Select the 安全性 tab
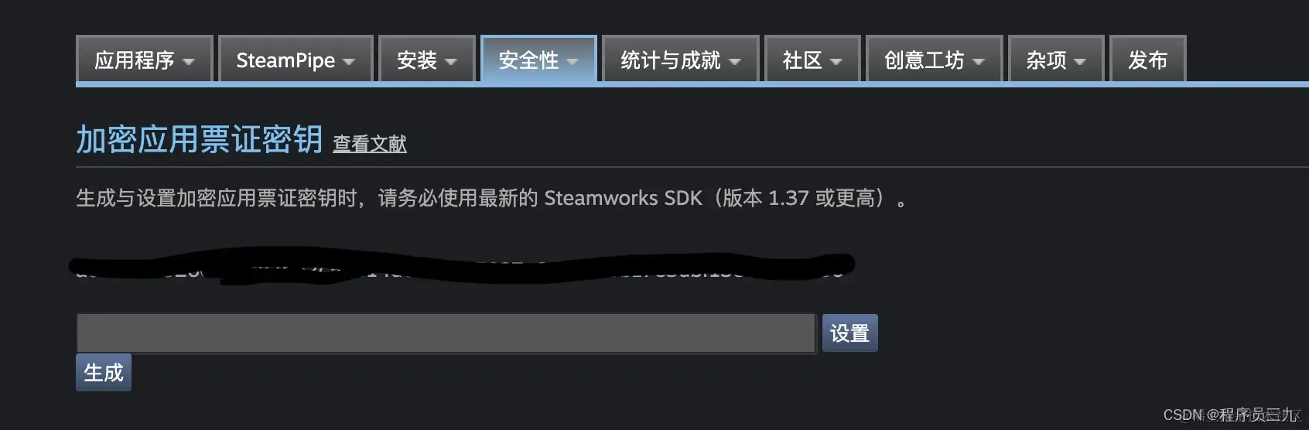Image resolution: width=1309 pixels, height=430 pixels. 538,59
